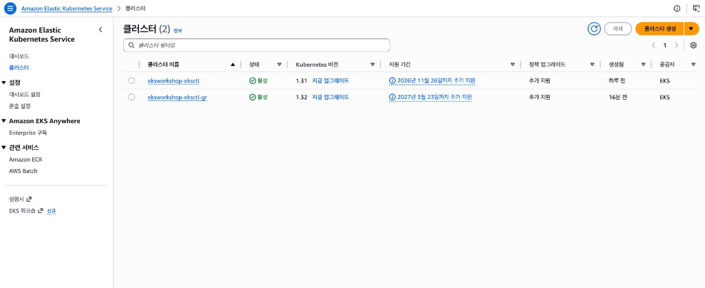Click active status icon for eksworkshop-eksctl

click(252, 80)
